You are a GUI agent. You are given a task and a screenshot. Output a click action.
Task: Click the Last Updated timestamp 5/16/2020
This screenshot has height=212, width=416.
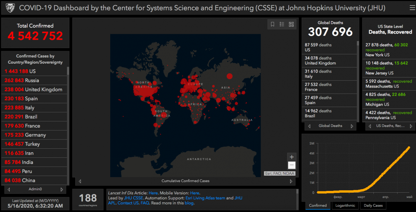[35, 205]
